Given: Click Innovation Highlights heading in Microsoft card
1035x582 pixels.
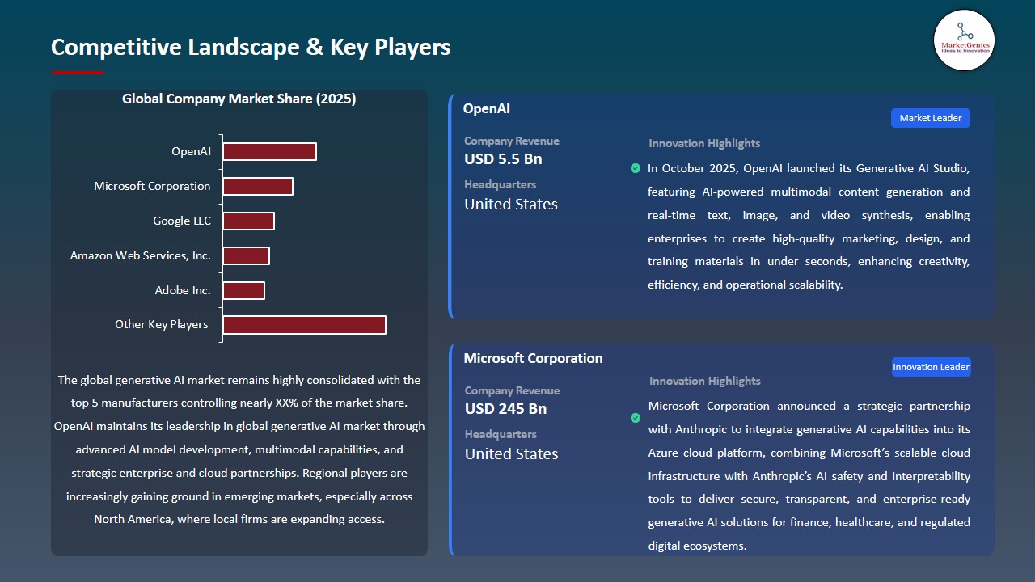Looking at the screenshot, I should click(x=705, y=381).
